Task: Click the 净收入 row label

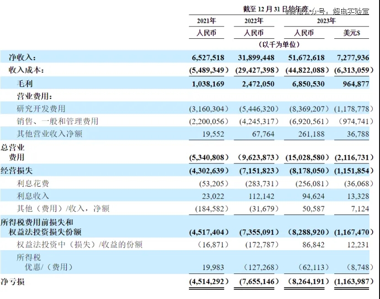Action: coord(22,58)
